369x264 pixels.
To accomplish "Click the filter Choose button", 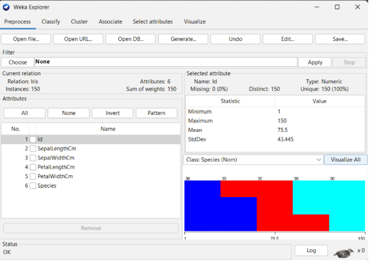I will point(18,62).
